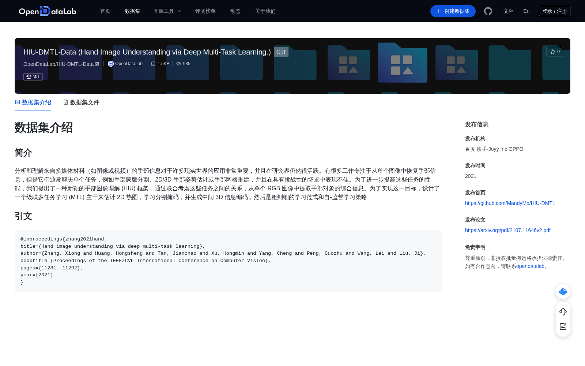Click the file size icon next to 1.5KB
Viewport: 585px width, 366px height.
[x=153, y=64]
